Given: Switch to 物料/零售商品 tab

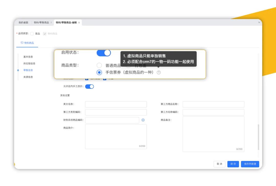Looking at the screenshot, I should point(41,22).
